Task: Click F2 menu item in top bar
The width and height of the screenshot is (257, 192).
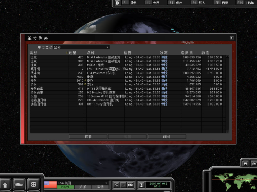Action: coord(153,3)
